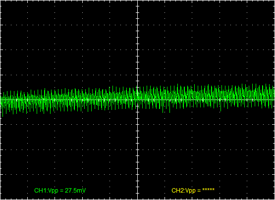Click the deepest negative spike at trace start
275x200 pixels.
tap(2, 115)
